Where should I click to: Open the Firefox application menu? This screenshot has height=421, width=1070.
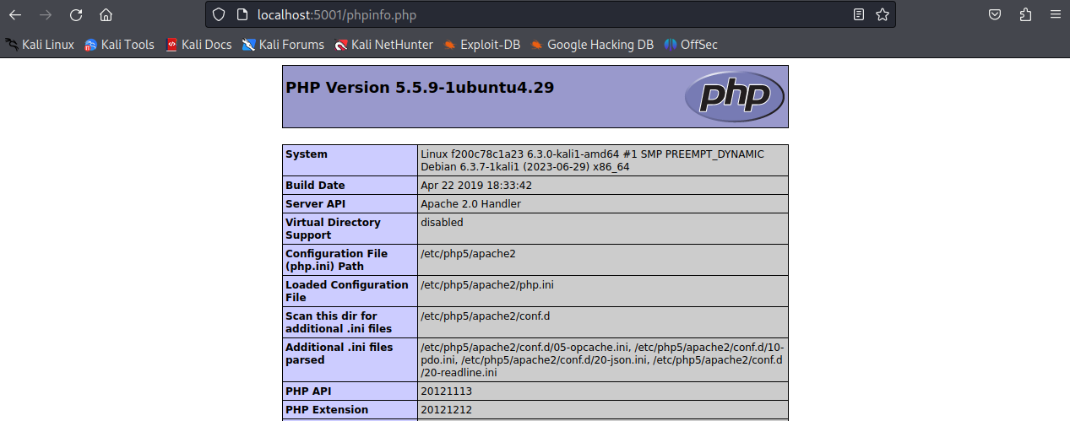point(1055,14)
